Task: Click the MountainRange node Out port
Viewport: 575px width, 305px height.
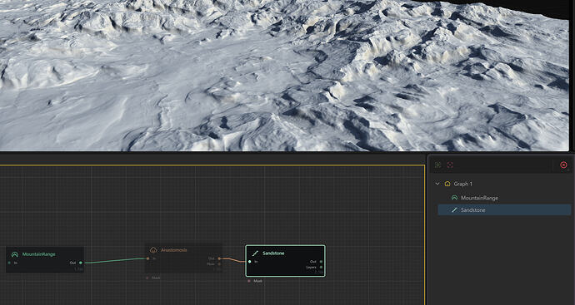Action: point(81,263)
